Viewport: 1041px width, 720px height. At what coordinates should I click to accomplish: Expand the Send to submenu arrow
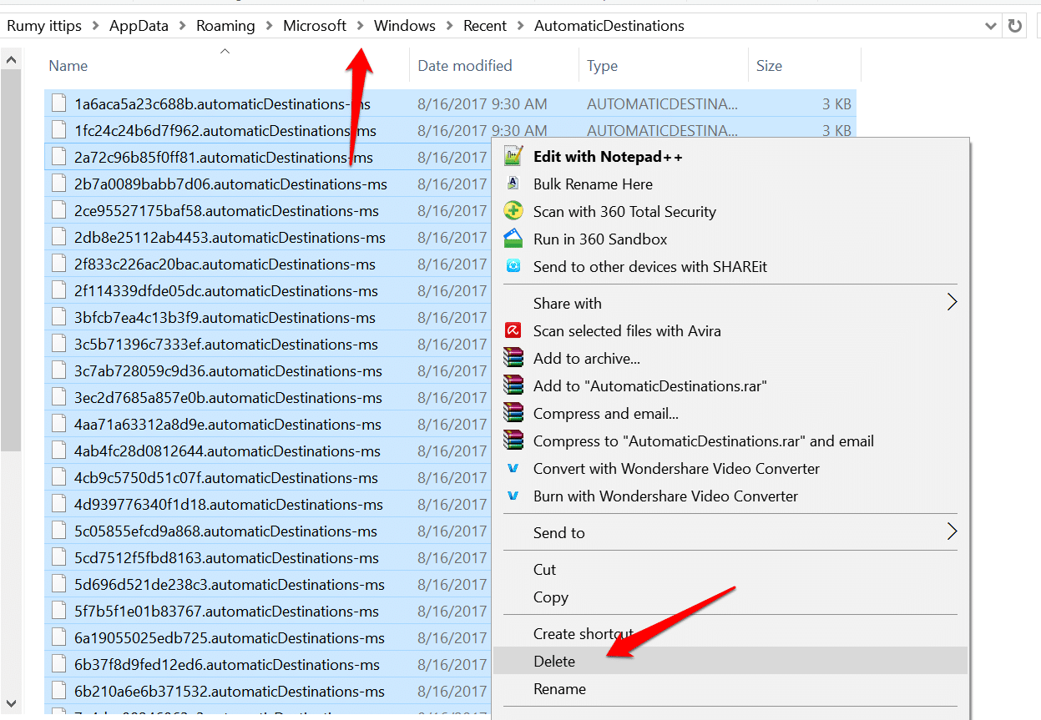(x=952, y=531)
